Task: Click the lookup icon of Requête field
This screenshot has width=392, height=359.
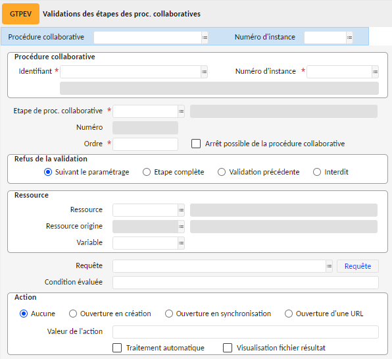Action: [330, 266]
